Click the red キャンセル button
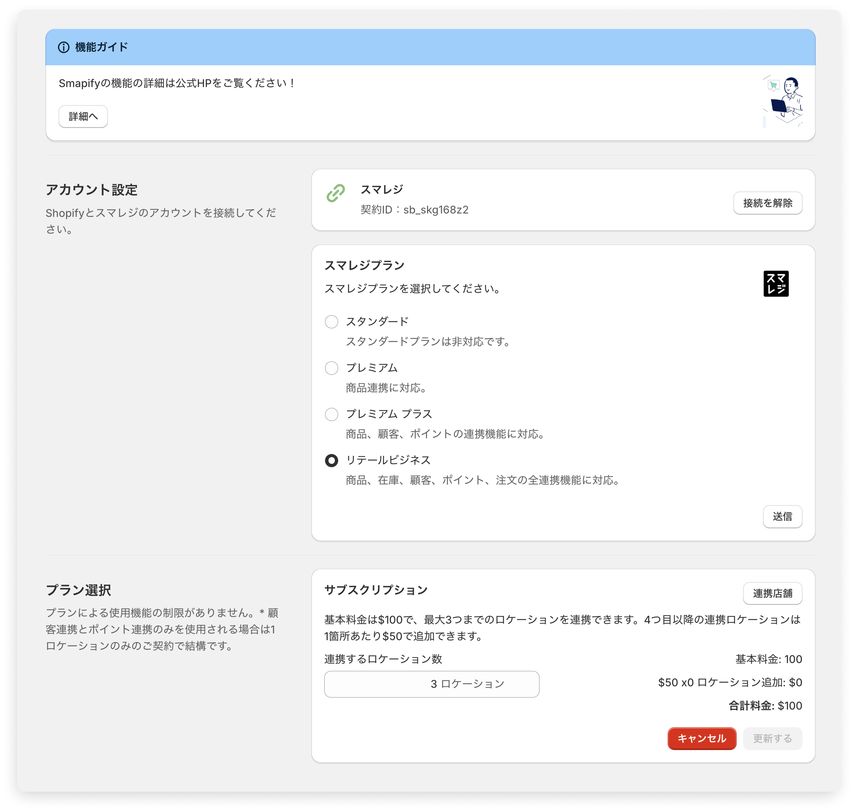The width and height of the screenshot is (854, 812). 701,738
